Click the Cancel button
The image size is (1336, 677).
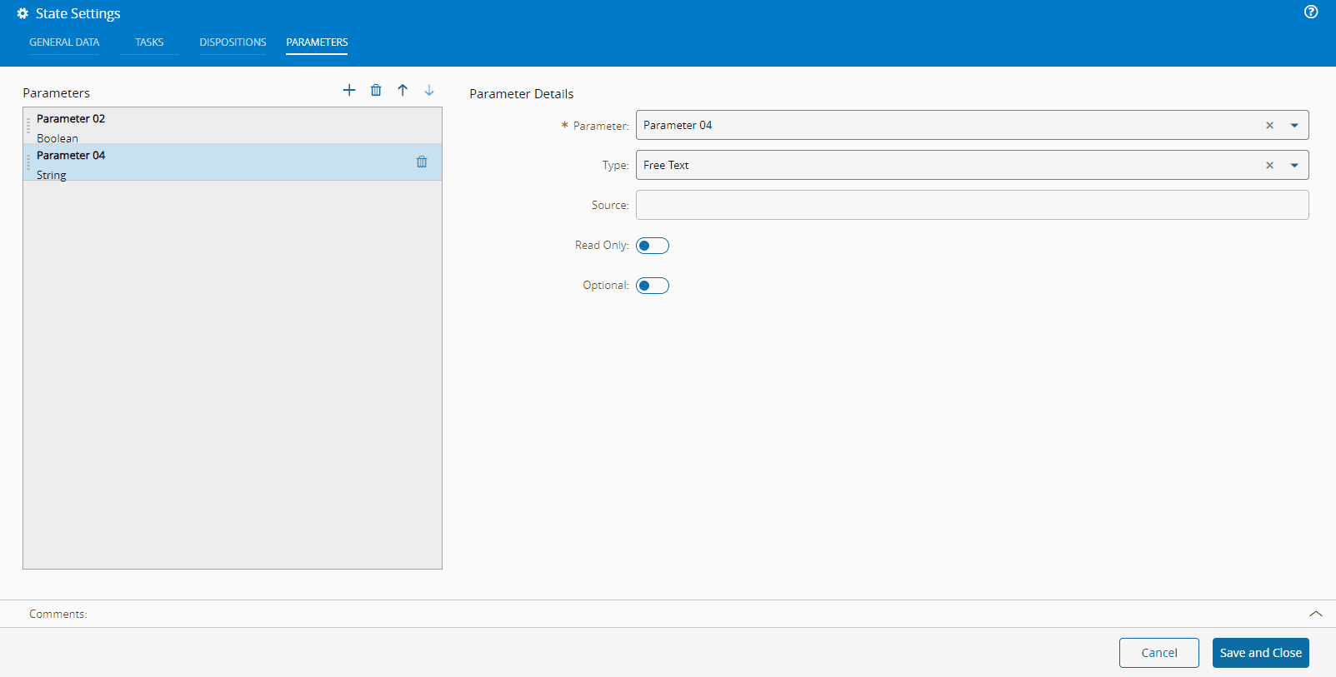pos(1158,653)
